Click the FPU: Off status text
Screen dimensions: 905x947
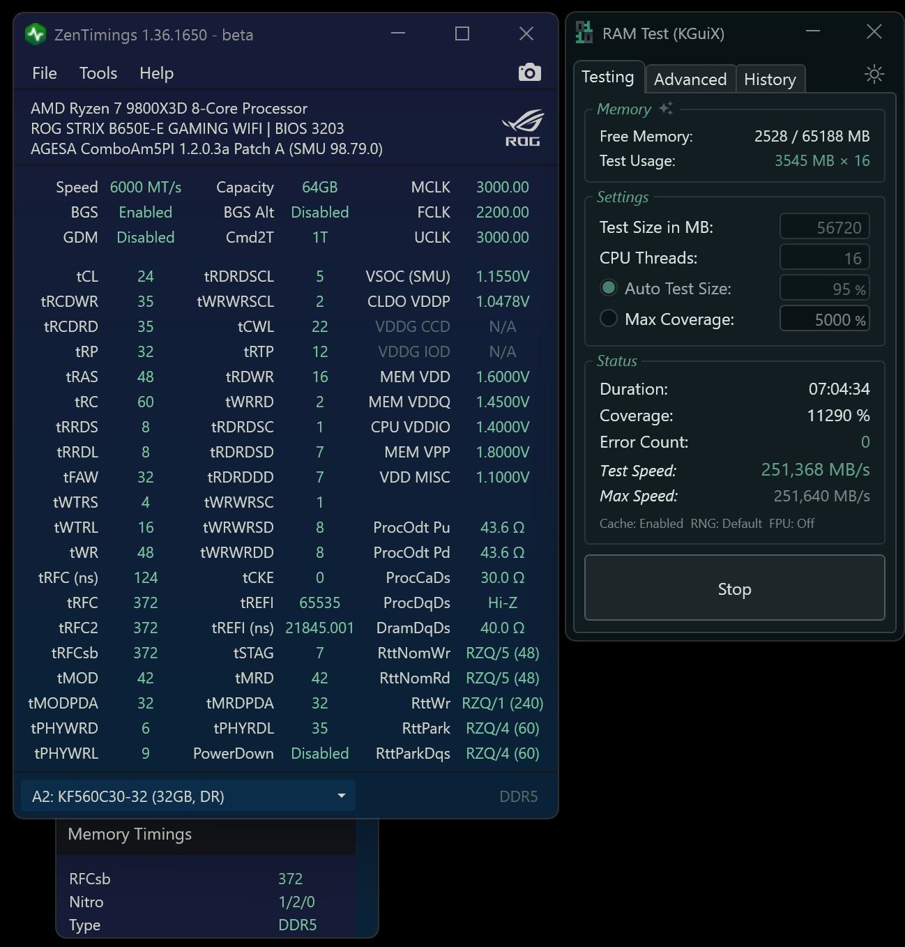point(791,523)
